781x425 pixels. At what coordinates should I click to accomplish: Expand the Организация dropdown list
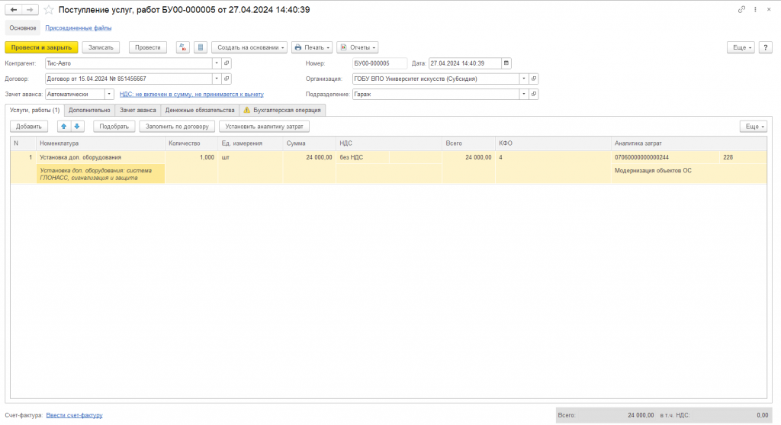coord(524,79)
